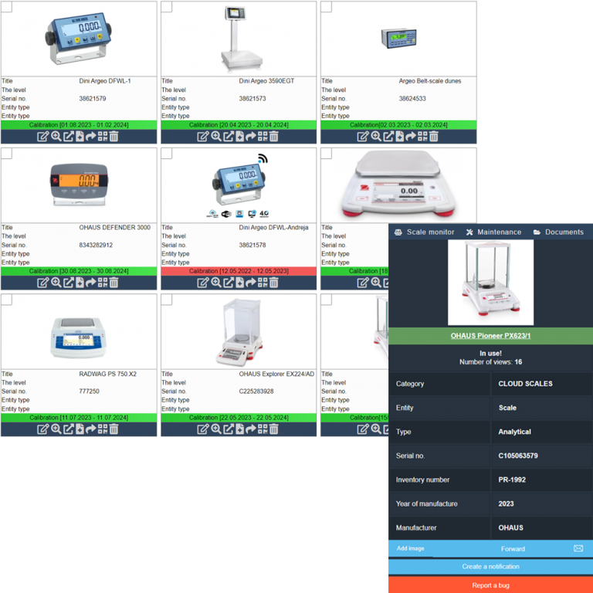Tick the checkbox on Dini Argeo DFWL-Andreja card
The height and width of the screenshot is (593, 593).
(167, 153)
